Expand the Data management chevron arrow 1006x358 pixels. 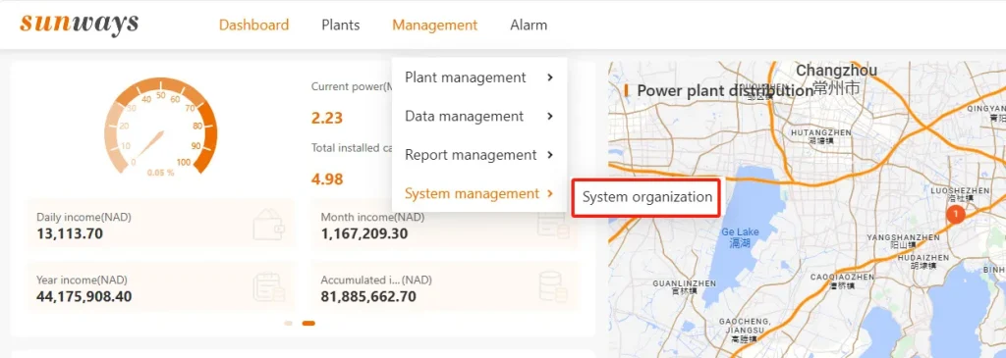[550, 117]
